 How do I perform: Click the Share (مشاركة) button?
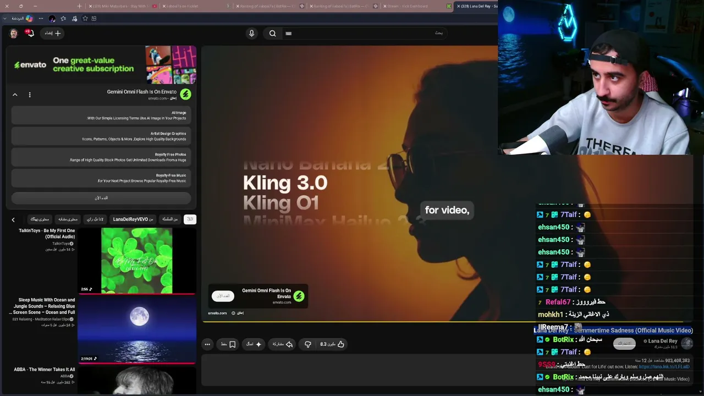click(x=282, y=344)
